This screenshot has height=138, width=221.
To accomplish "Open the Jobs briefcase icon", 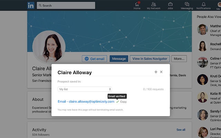I will pyautogui.click(x=170, y=6).
